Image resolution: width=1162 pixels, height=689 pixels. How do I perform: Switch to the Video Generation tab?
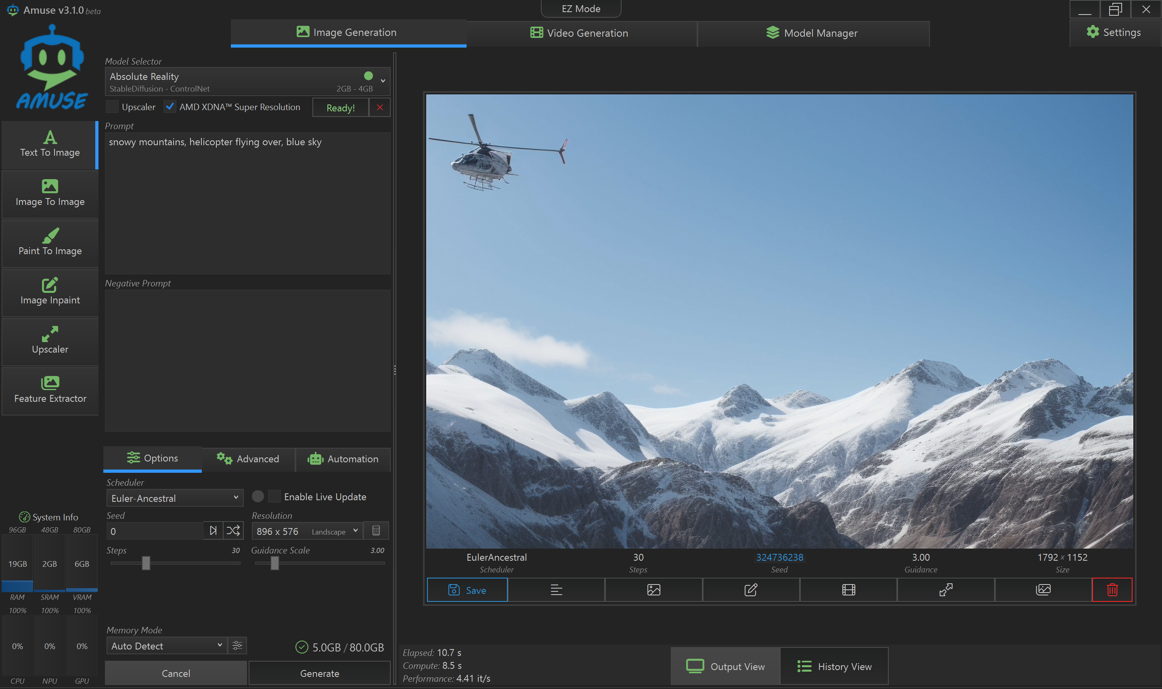click(580, 33)
